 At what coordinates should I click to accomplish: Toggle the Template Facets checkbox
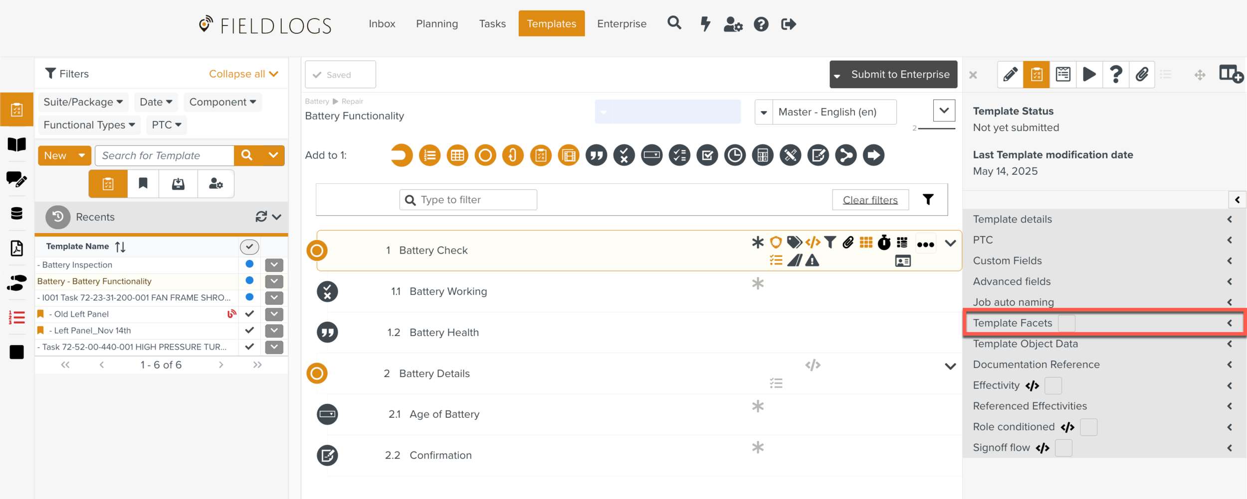[x=1066, y=323]
